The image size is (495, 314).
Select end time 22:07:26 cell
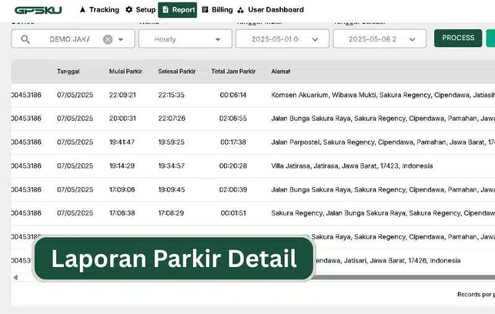point(172,118)
